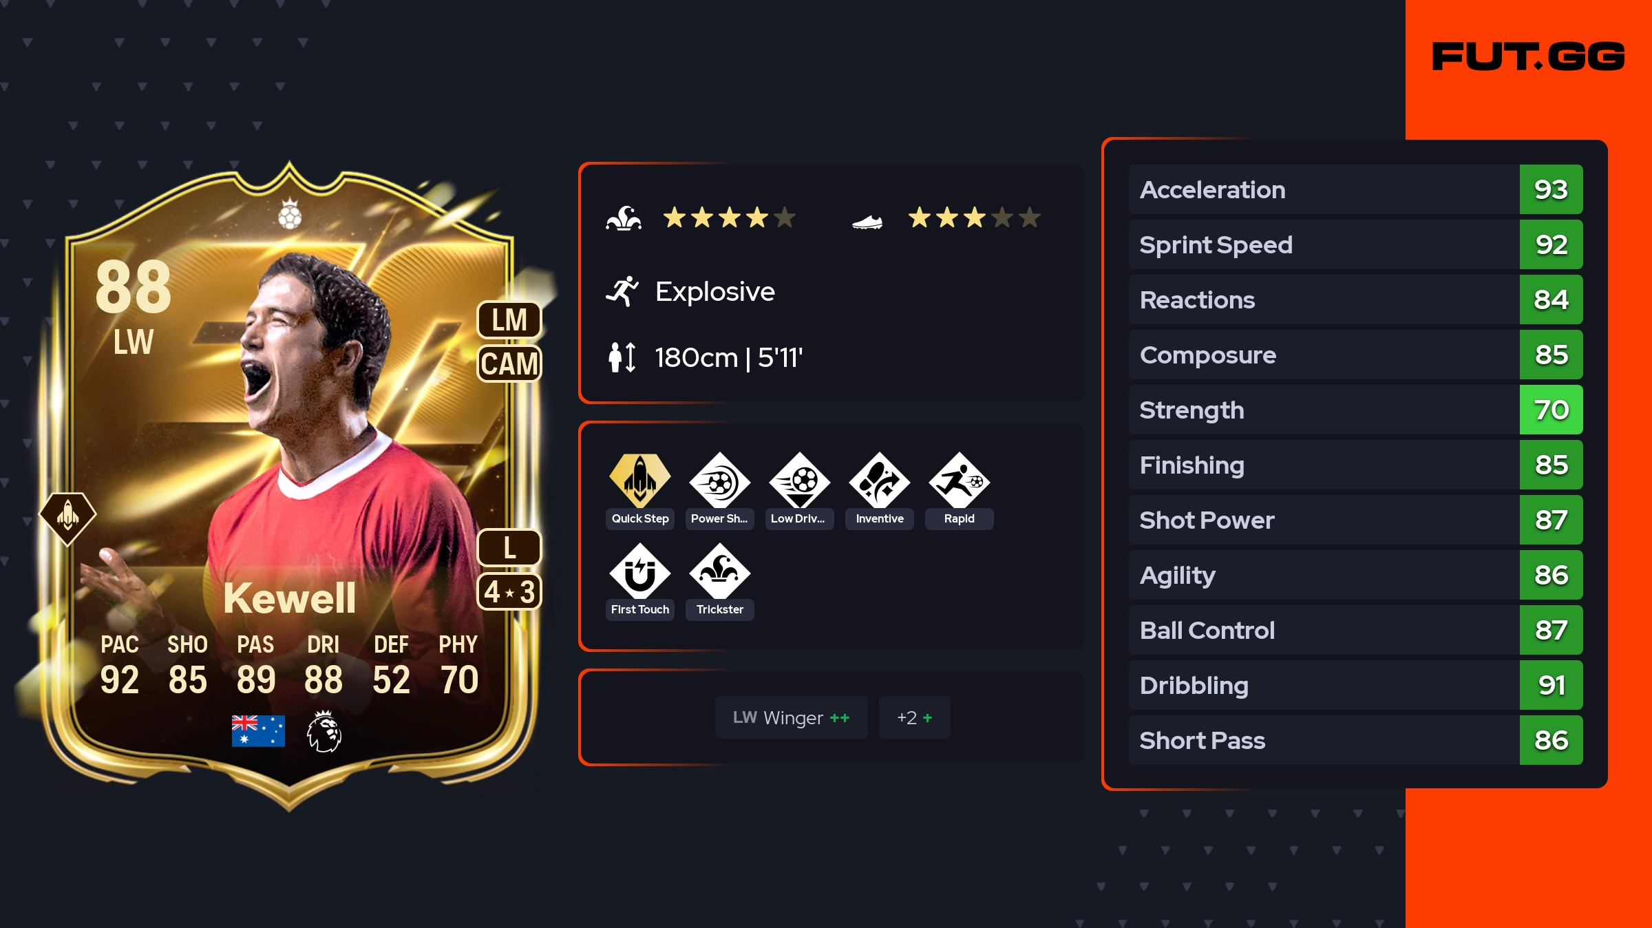Click the LW Winger ++ role badge

click(791, 717)
